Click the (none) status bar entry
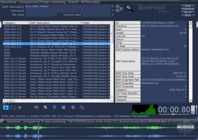This screenshot has width=198, height=140. [x=22, y=116]
